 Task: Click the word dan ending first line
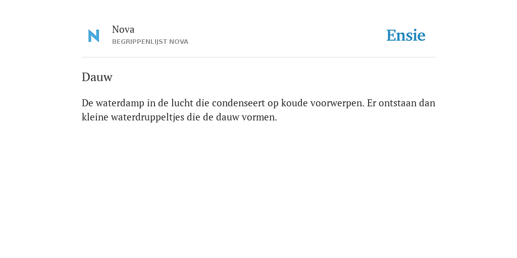point(427,103)
